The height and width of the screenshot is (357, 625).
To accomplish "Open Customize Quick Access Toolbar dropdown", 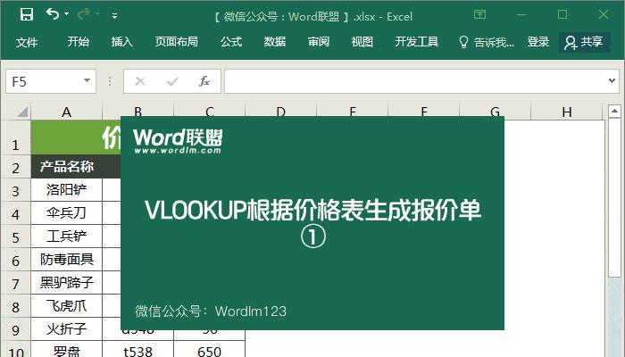I will [115, 16].
